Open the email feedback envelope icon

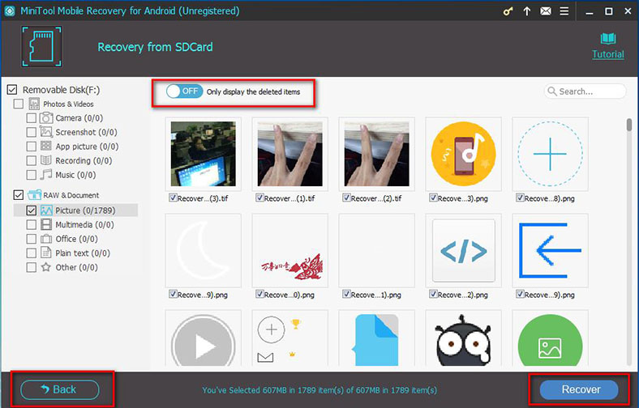[546, 11]
